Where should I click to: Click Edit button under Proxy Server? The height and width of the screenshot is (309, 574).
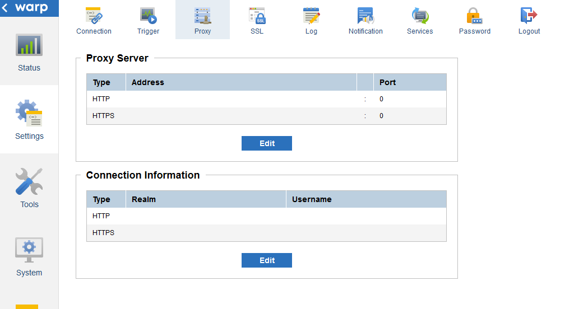pyautogui.click(x=267, y=143)
